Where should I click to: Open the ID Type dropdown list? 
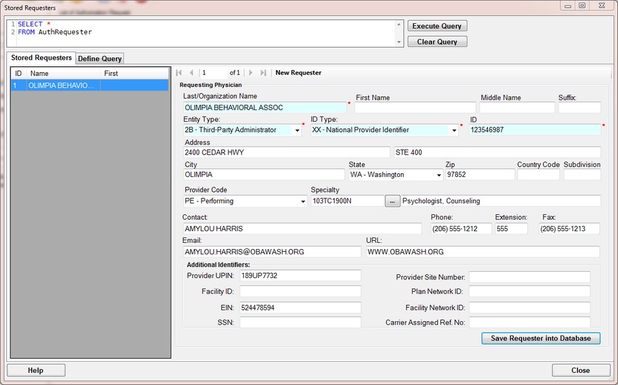coord(454,130)
